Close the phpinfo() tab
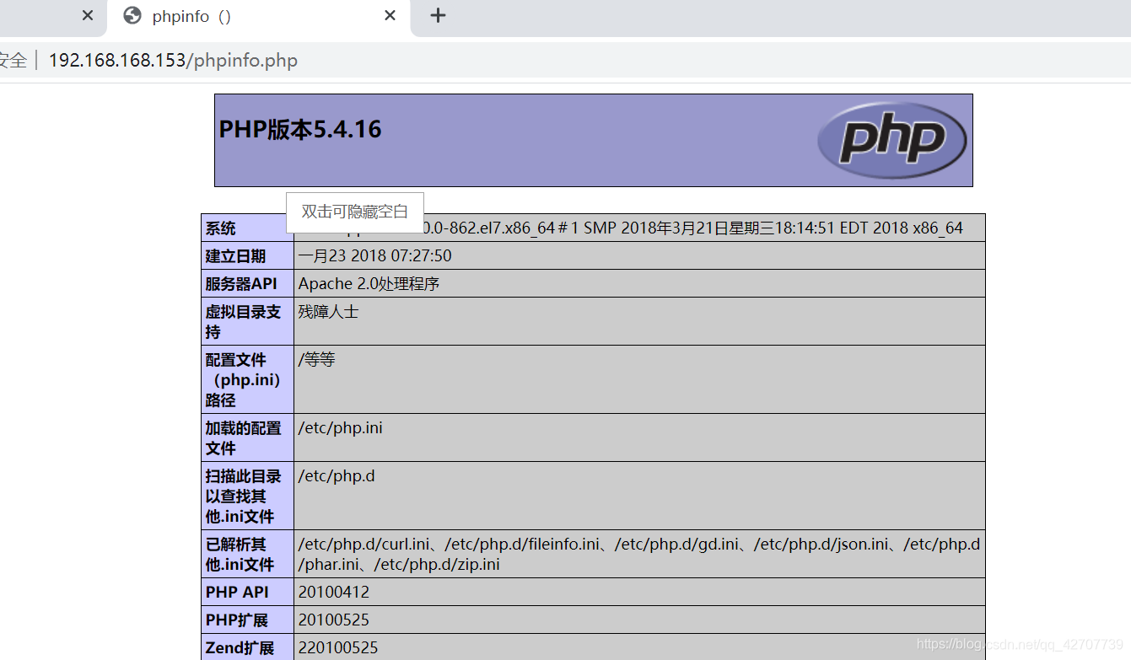This screenshot has width=1131, height=660. coord(390,16)
